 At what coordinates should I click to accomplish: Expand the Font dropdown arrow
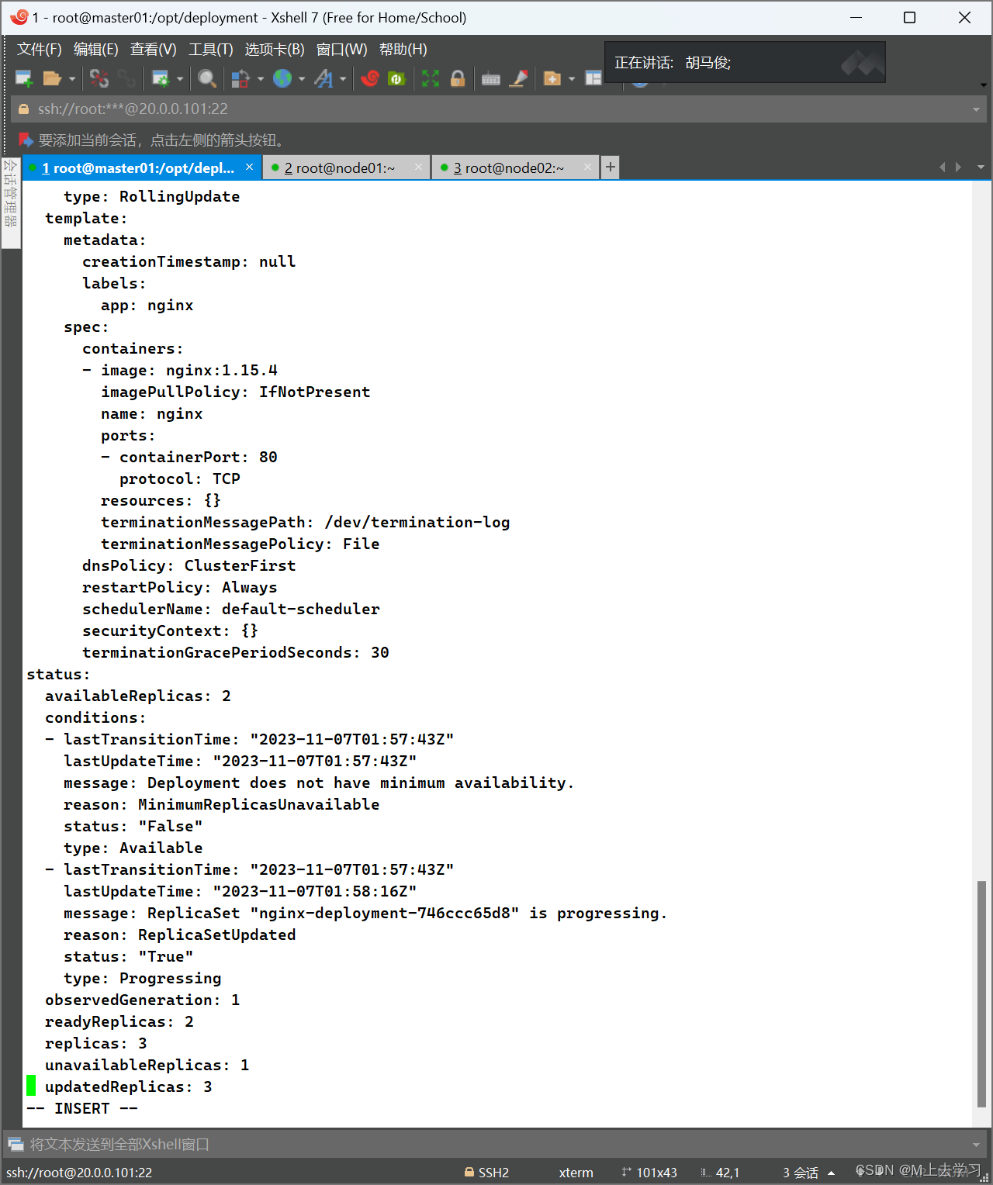tap(342, 79)
